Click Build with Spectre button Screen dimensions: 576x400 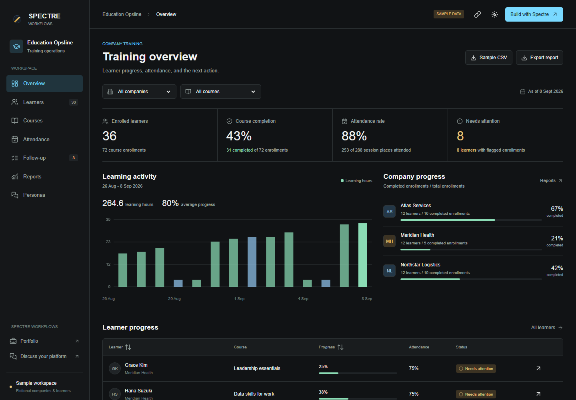534,14
